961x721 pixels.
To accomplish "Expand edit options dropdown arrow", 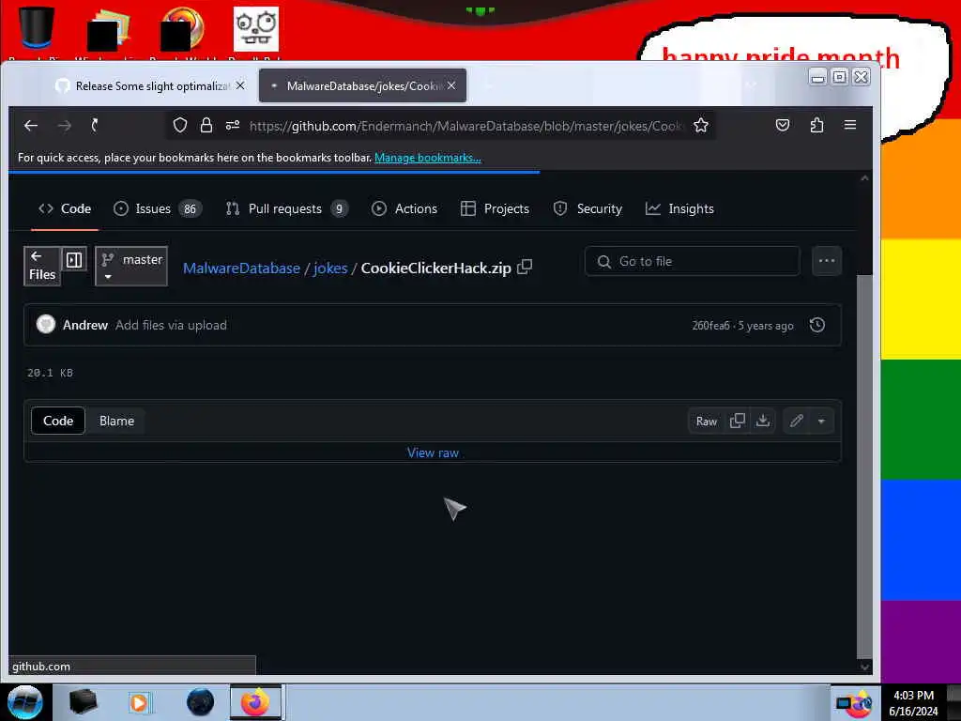I will pos(821,421).
